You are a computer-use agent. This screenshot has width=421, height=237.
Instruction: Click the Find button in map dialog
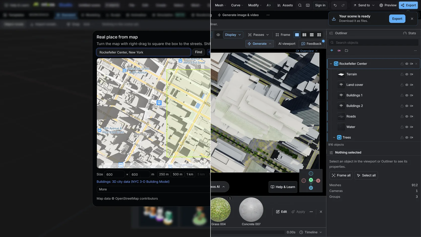tap(198, 52)
